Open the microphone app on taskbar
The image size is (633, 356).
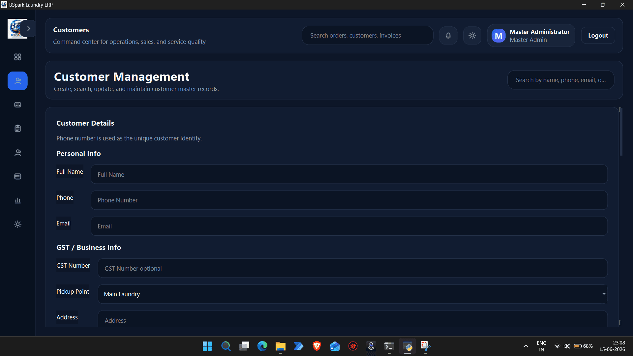[x=371, y=346]
